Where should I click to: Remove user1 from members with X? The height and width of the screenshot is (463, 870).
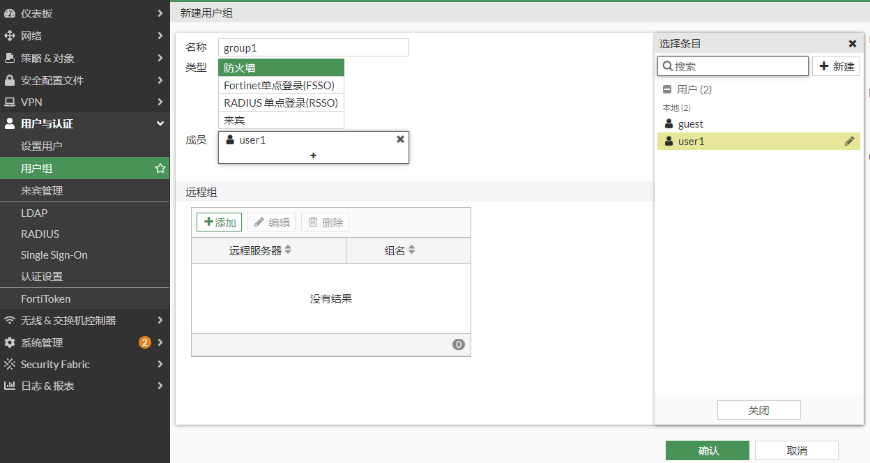[400, 139]
